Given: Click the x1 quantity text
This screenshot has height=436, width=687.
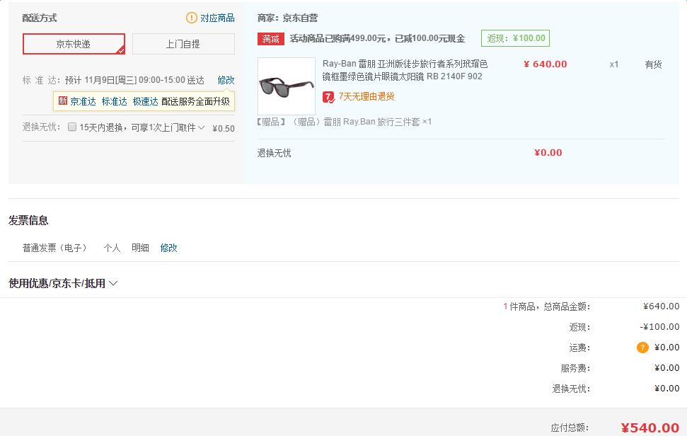Looking at the screenshot, I should point(614,64).
